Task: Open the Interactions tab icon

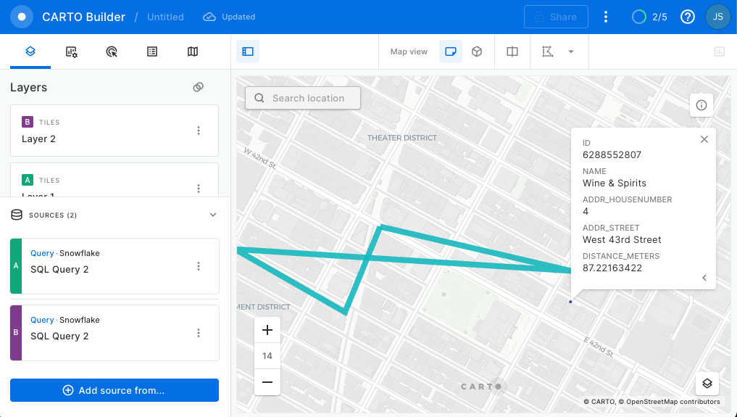Action: coord(112,51)
